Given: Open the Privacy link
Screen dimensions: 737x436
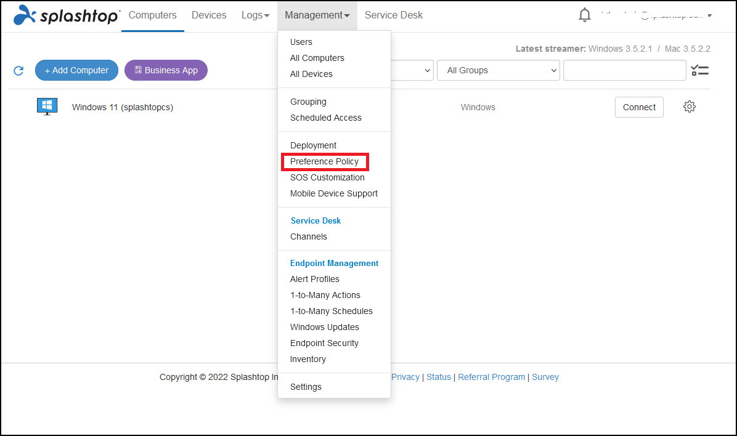Looking at the screenshot, I should [405, 377].
